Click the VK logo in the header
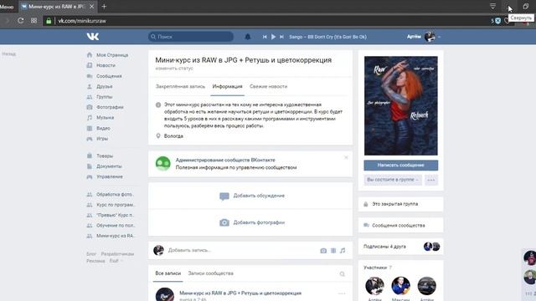The image size is (536, 301). [93, 37]
